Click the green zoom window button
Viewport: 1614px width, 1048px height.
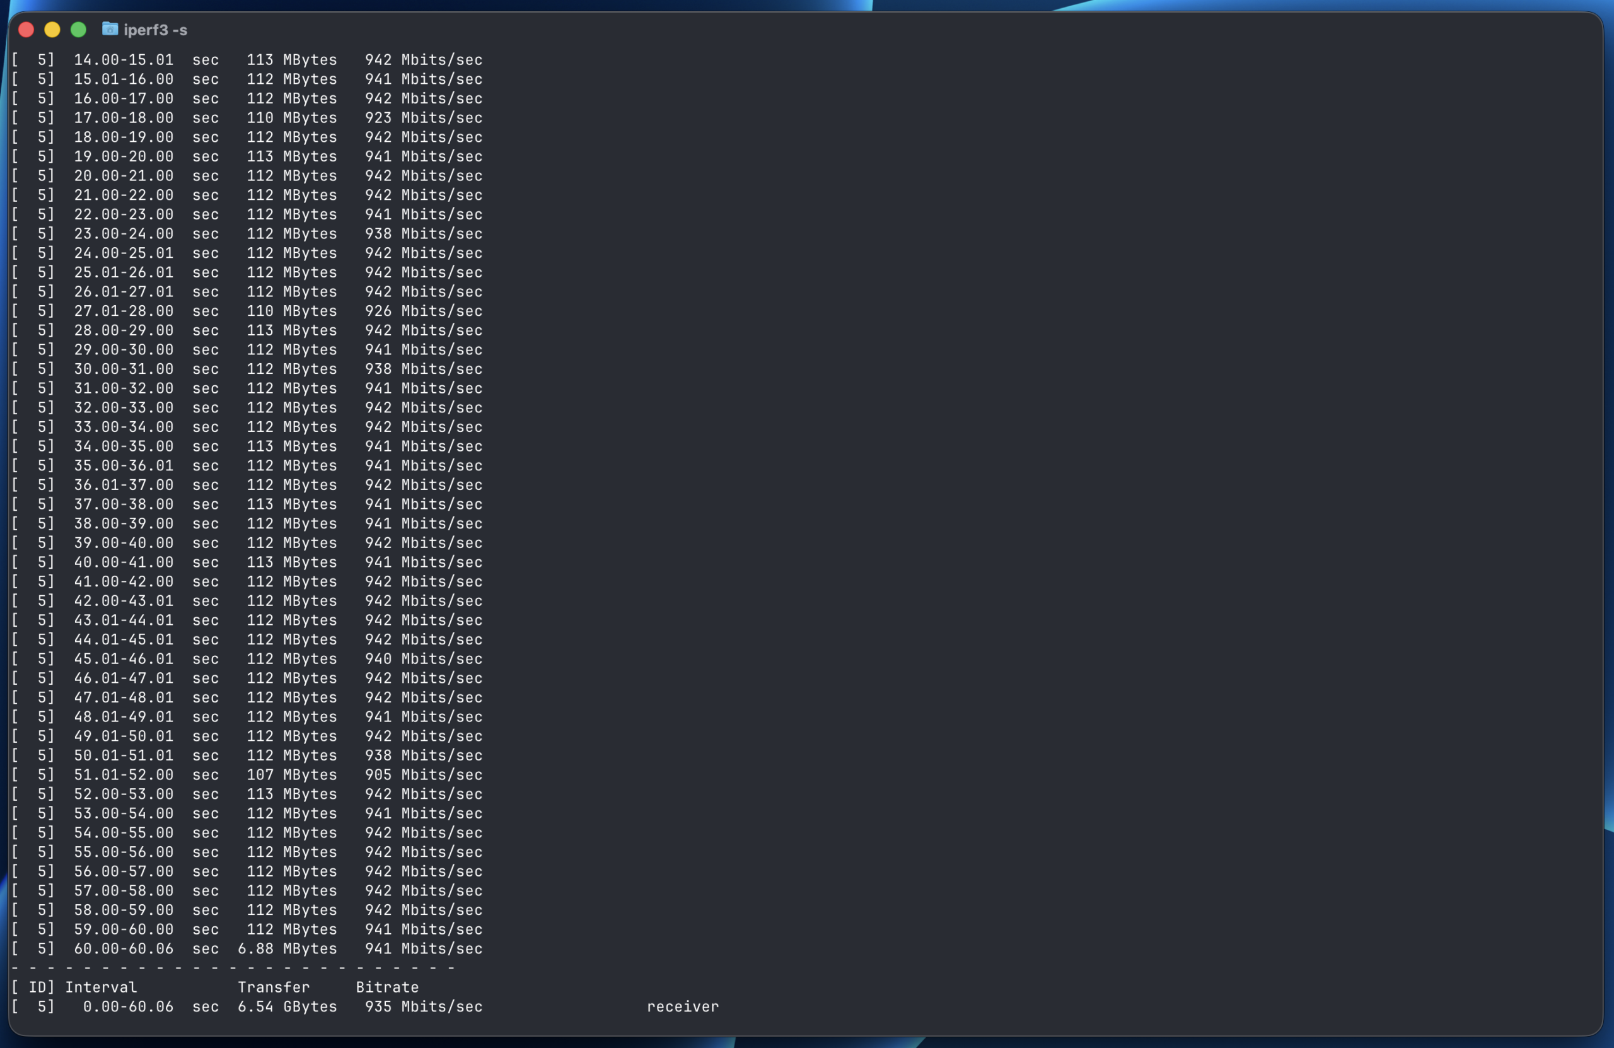tap(79, 30)
